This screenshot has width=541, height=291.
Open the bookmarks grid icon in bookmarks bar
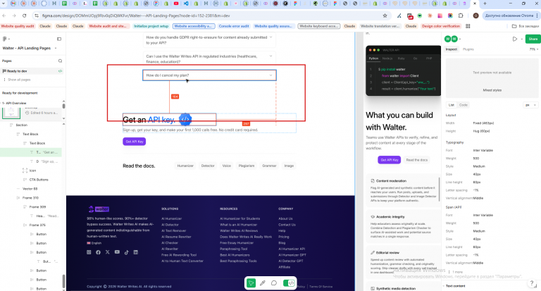[468, 26]
